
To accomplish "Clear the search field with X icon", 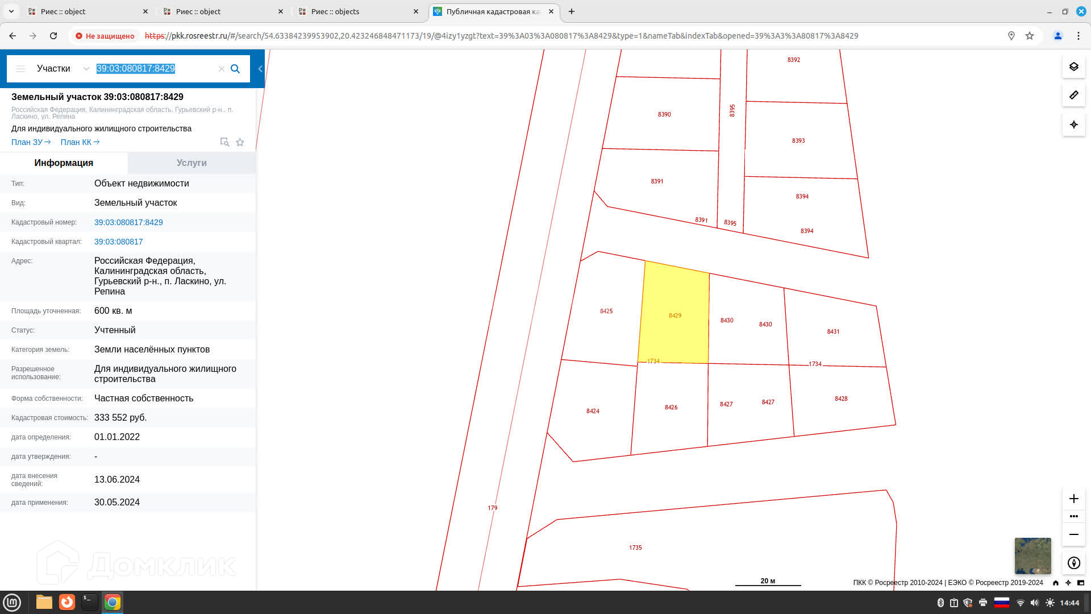I will click(222, 69).
